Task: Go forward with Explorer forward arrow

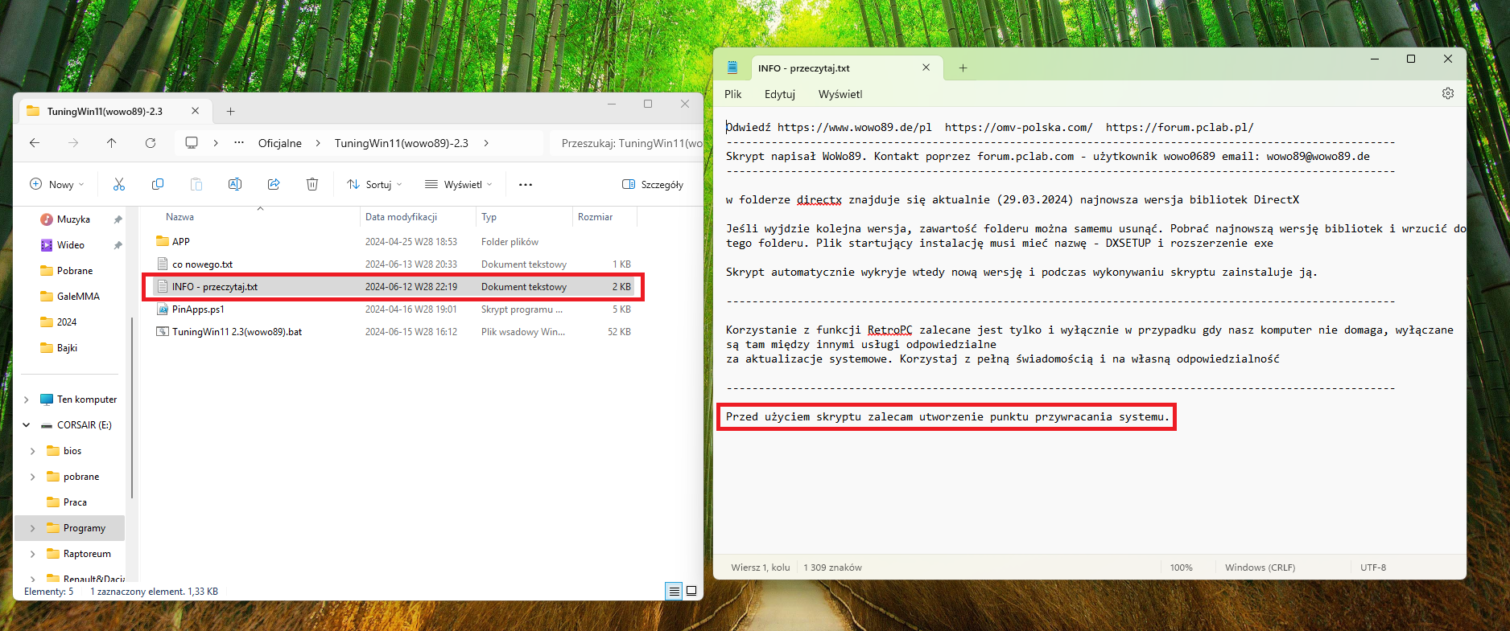Action: 73,143
